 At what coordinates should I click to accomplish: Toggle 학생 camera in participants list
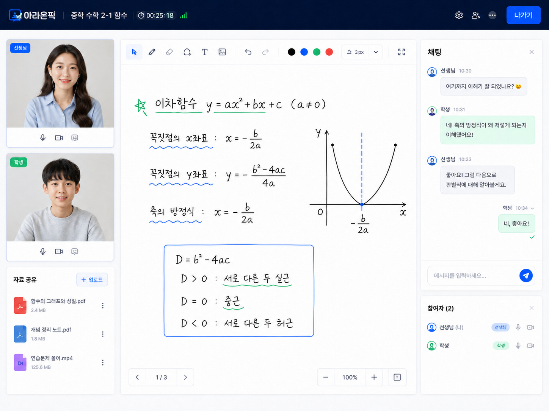point(530,346)
